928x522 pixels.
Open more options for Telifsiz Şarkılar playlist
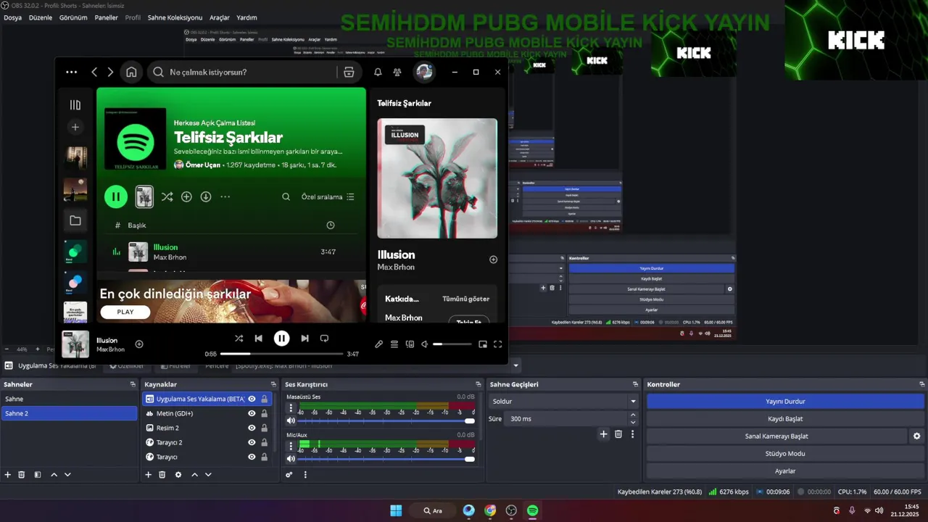pyautogui.click(x=225, y=196)
